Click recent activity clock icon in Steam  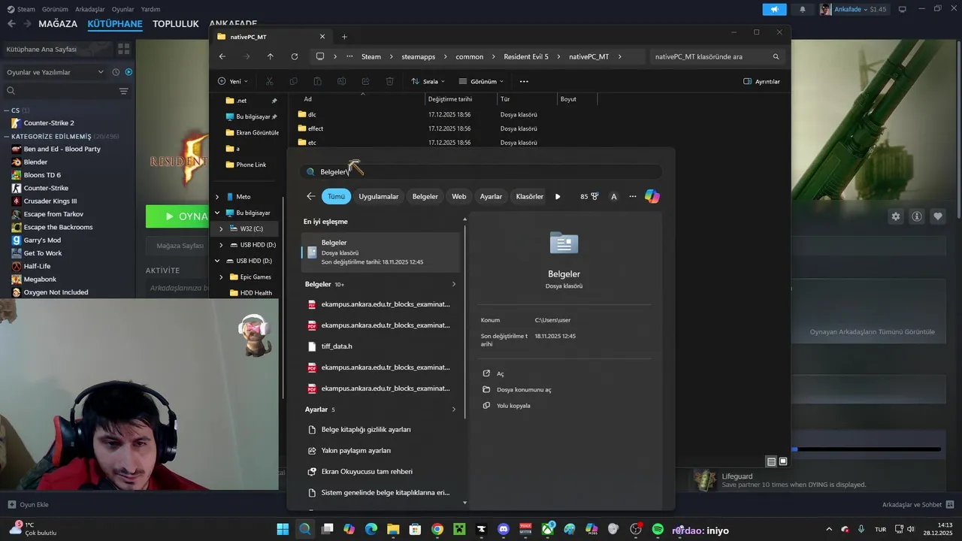116,72
